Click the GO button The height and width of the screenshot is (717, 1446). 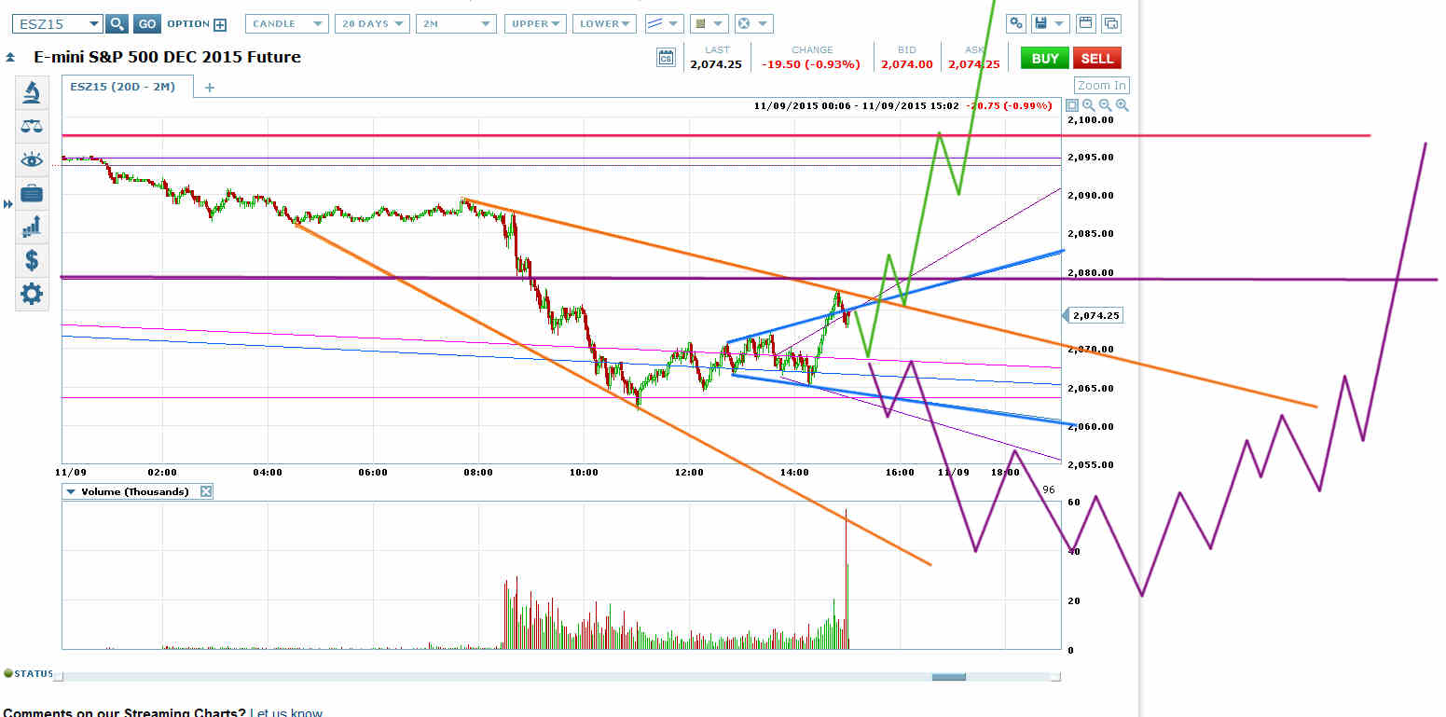(146, 24)
